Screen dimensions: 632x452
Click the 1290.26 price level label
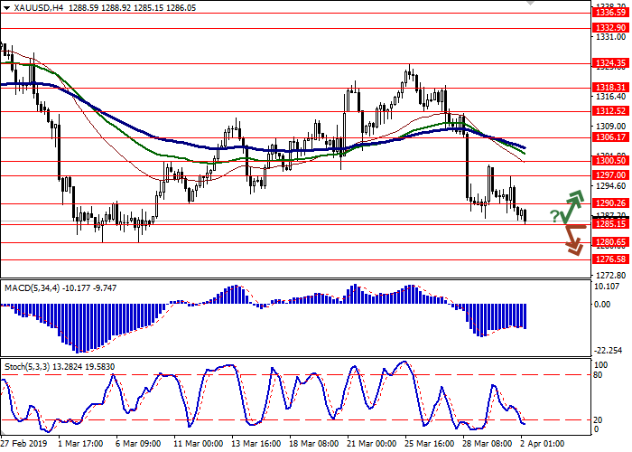pyautogui.click(x=610, y=203)
